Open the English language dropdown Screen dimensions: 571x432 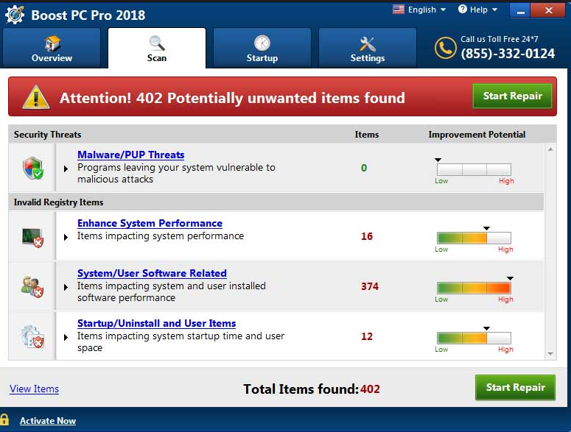coord(419,10)
